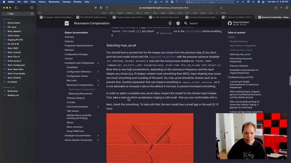Viewport: 291px width, 163px height.
Task: Open the Spotlight search icon in menu bar
Action: 253,2
